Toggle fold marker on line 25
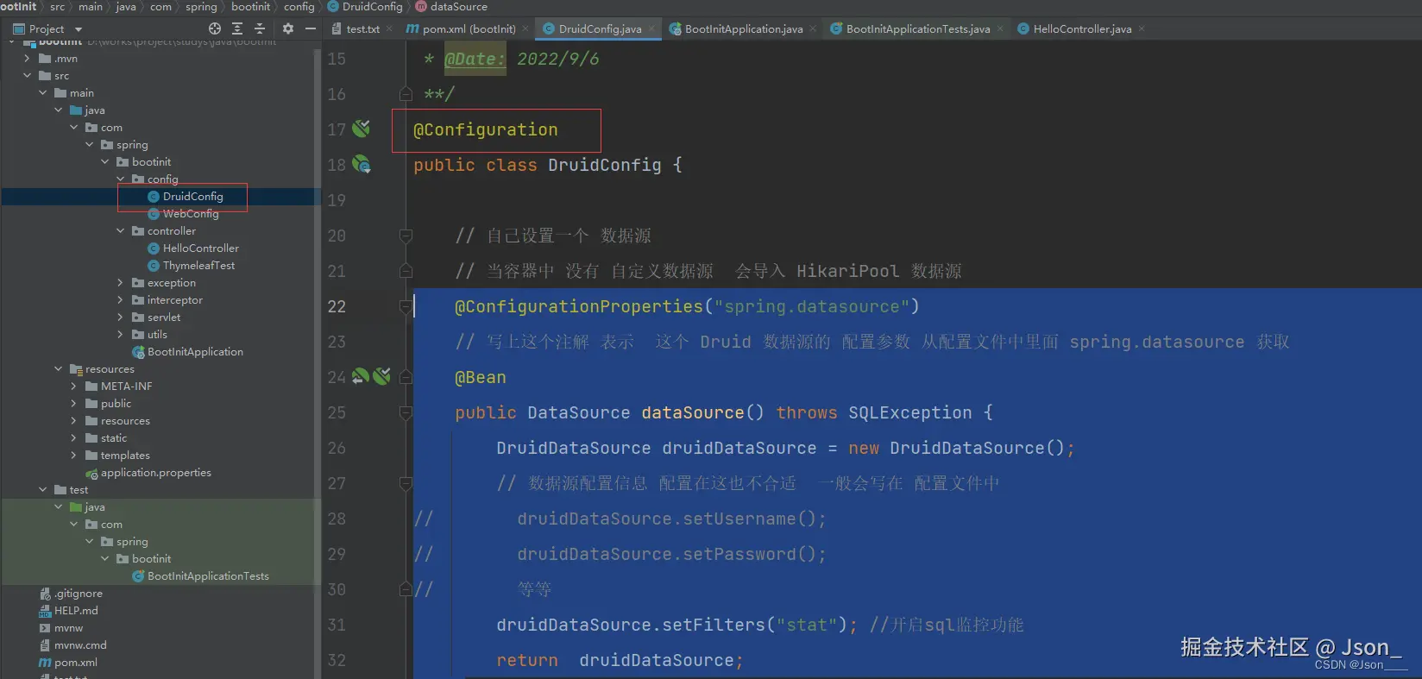This screenshot has height=679, width=1422. pyautogui.click(x=406, y=412)
